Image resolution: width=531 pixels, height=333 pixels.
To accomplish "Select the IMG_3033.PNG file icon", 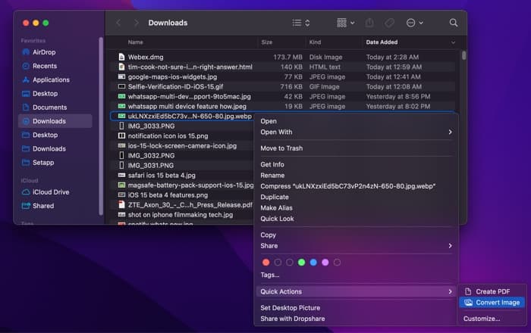I will [x=121, y=126].
